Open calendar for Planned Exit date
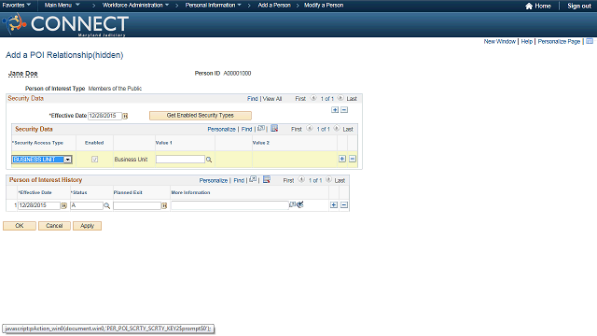 click(x=164, y=205)
